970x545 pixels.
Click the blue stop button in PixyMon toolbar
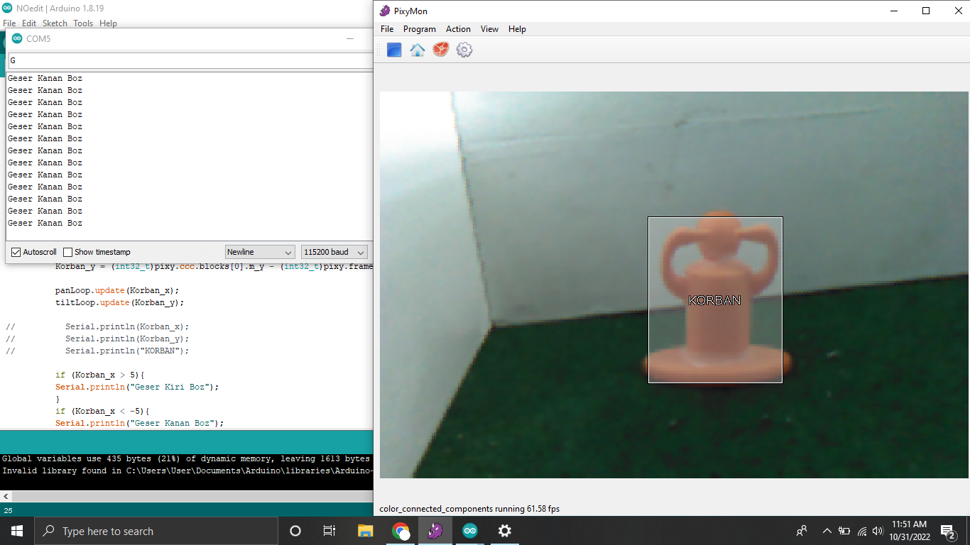point(394,50)
